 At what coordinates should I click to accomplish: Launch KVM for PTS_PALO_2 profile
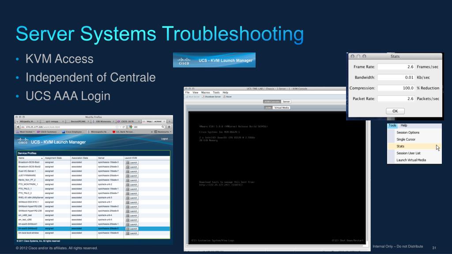pyautogui.click(x=132, y=193)
